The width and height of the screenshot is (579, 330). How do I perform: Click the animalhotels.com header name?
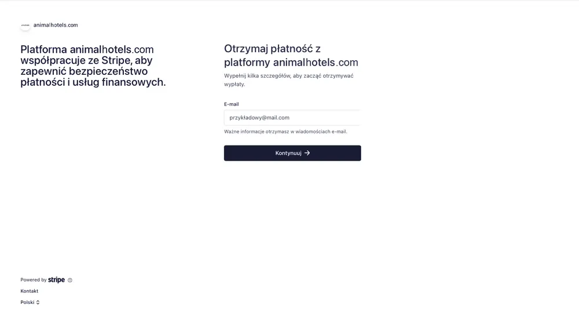[x=56, y=25]
